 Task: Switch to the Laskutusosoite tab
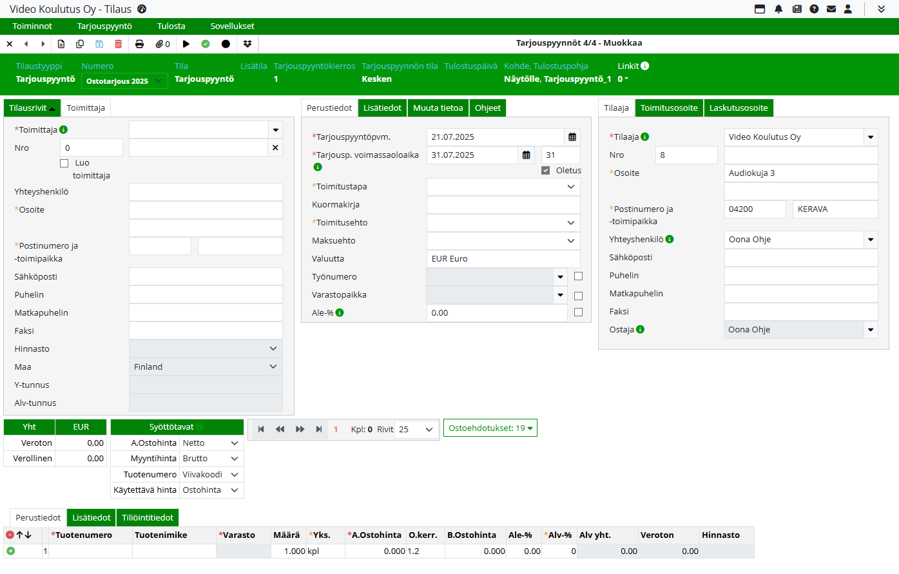[738, 108]
